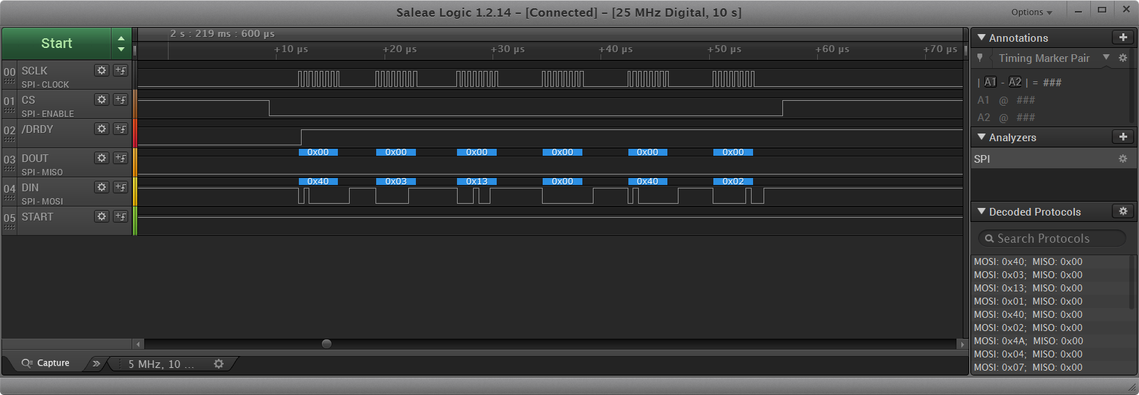This screenshot has height=395, width=1139.
Task: Click the drag handle on /DRDY channel
Action: (x=9, y=140)
